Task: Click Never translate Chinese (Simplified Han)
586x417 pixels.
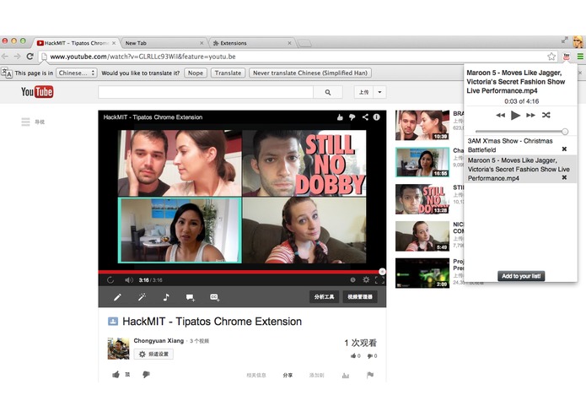Action: (310, 73)
